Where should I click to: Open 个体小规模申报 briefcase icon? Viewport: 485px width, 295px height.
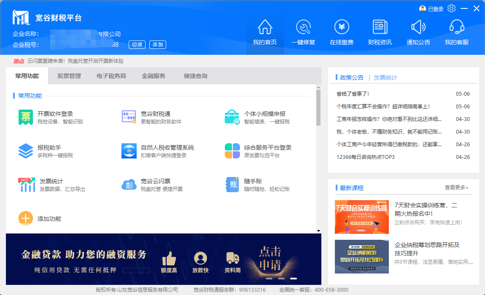click(232, 117)
